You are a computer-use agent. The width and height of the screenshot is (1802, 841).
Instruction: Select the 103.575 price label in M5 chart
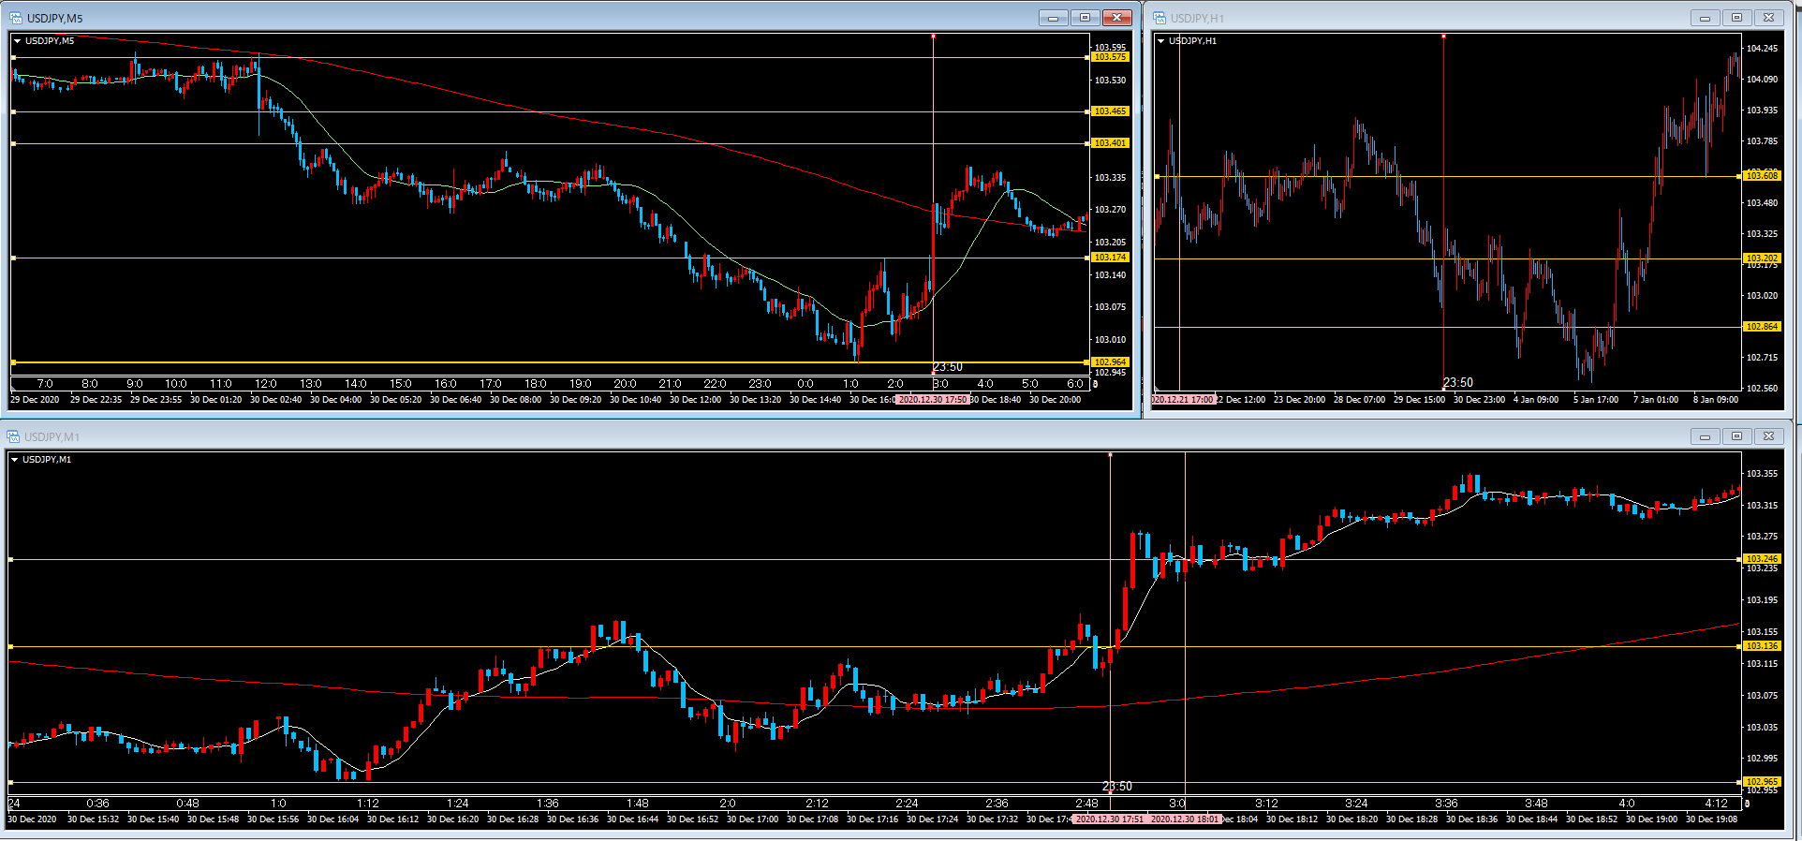(1110, 57)
